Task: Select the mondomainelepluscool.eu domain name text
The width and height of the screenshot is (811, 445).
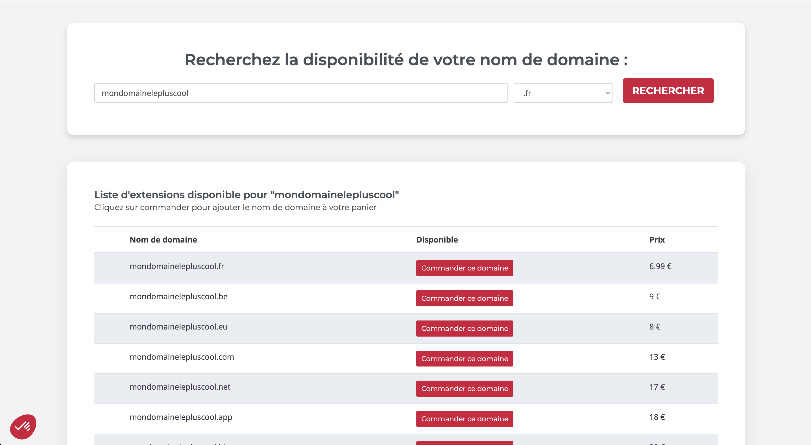Action: tap(178, 327)
